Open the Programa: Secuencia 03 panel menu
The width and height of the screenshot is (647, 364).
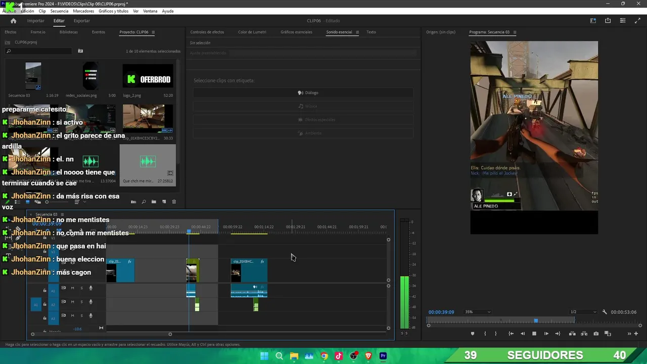click(x=515, y=32)
